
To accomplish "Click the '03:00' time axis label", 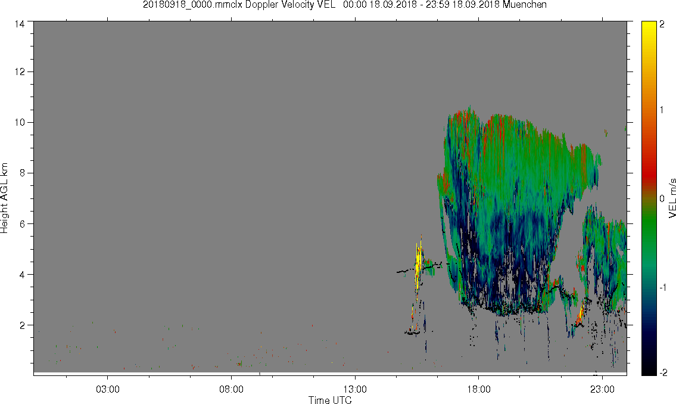I will [x=107, y=389].
